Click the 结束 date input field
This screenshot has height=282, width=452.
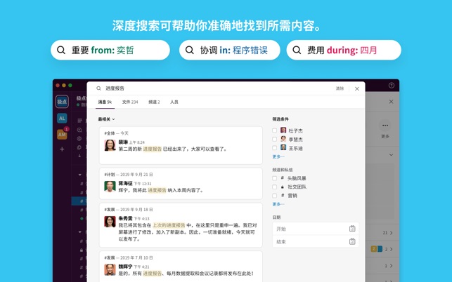pyautogui.click(x=316, y=242)
